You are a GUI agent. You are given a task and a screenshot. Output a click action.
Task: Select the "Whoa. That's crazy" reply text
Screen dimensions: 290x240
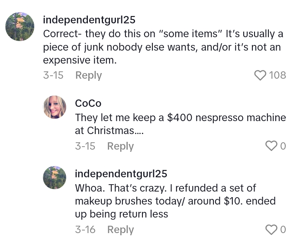[165, 201]
